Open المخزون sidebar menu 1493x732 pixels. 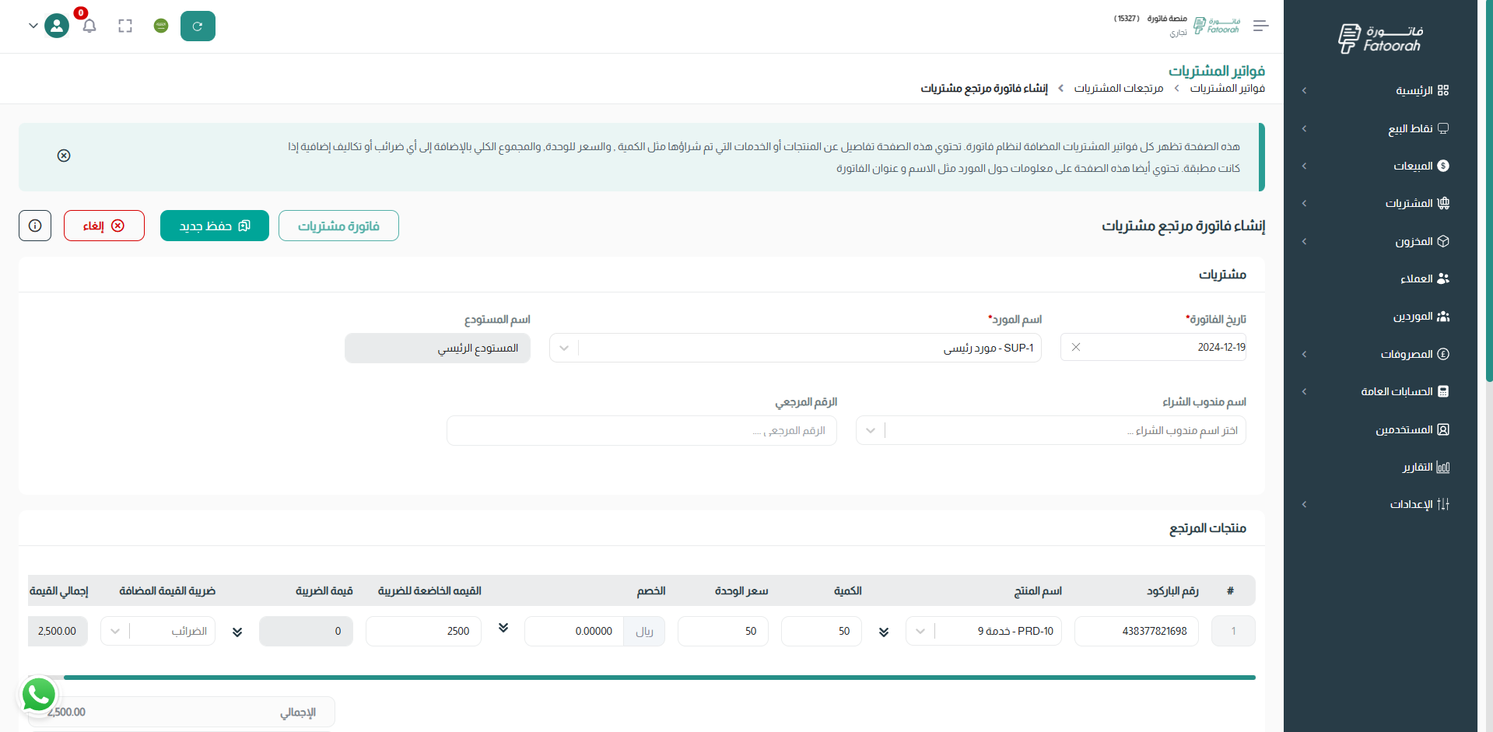tap(1421, 241)
